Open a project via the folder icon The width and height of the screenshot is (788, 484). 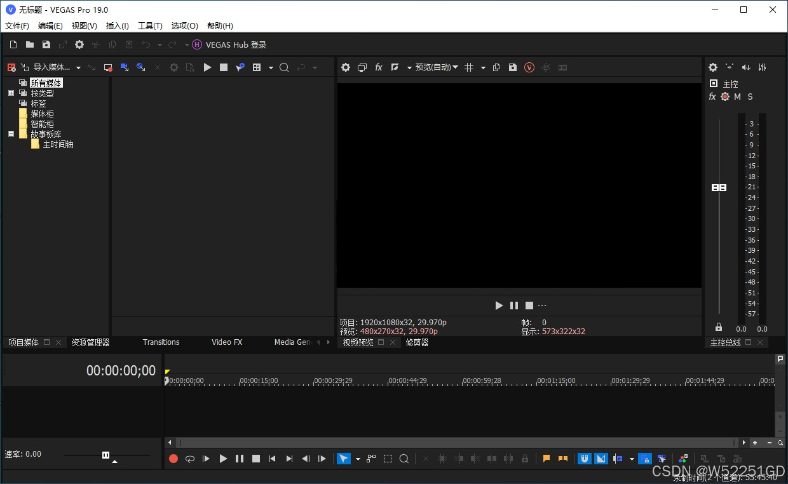[30, 44]
